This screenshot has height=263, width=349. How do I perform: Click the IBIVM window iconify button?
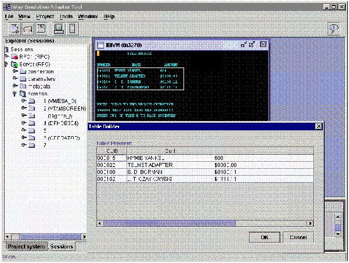coord(244,45)
